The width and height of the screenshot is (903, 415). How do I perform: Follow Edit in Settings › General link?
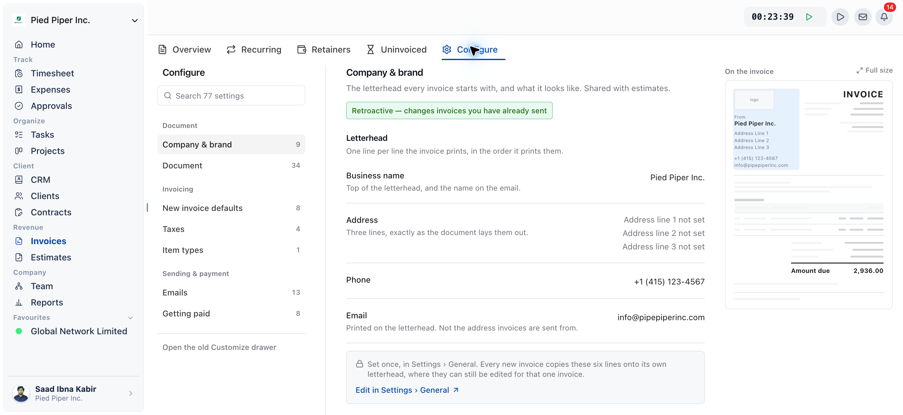coord(407,390)
